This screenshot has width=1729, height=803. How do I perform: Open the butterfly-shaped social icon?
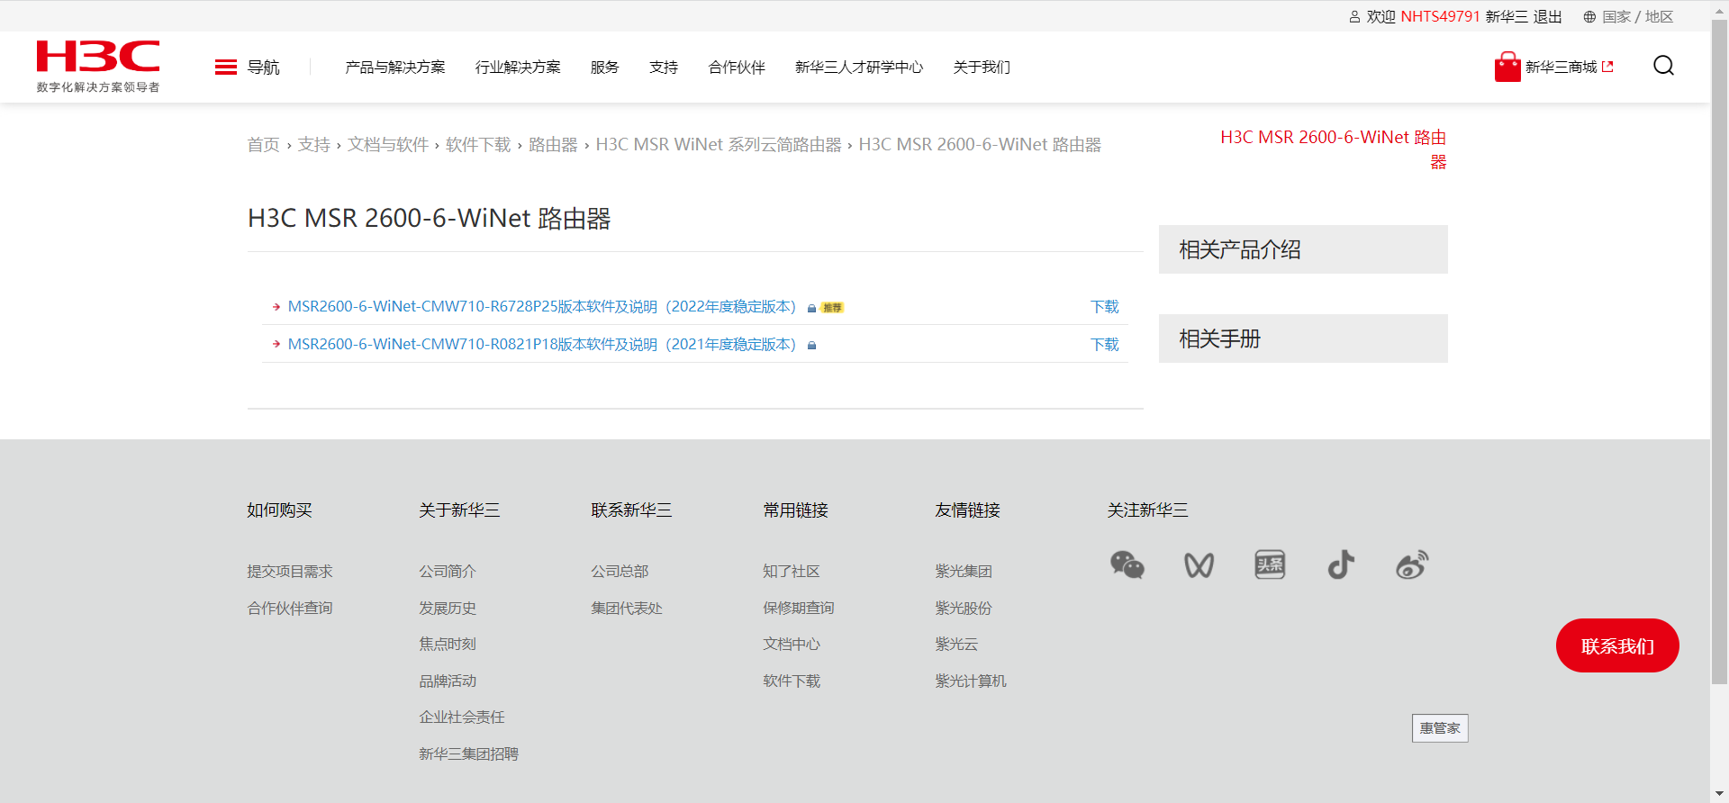pos(1199,565)
